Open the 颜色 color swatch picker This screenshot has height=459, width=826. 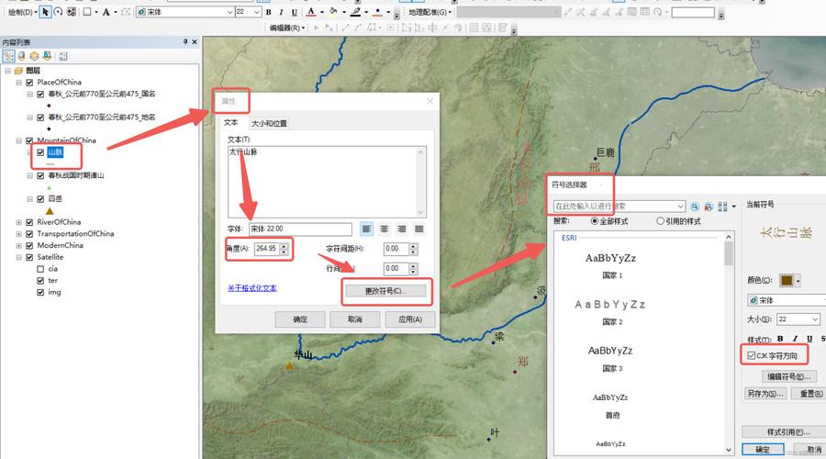tap(789, 280)
